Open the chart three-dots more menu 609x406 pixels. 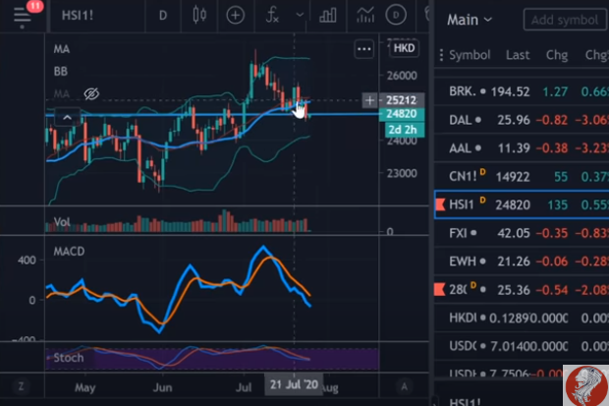click(x=363, y=49)
